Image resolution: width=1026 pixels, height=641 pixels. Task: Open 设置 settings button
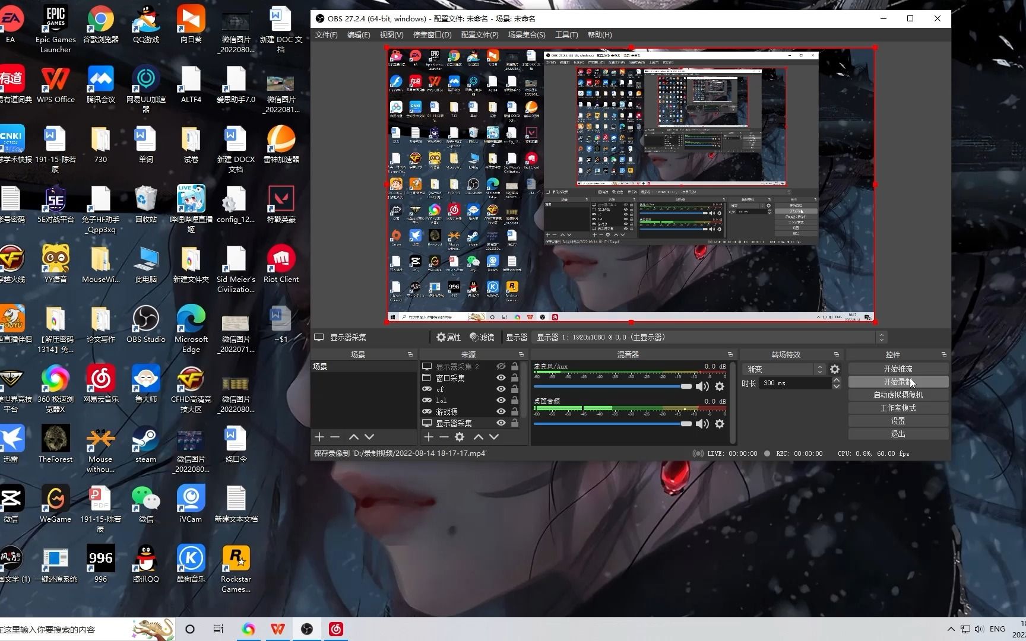898,421
